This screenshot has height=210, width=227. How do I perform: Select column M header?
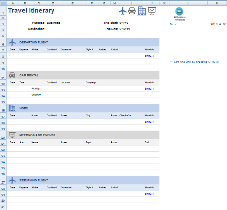(217, 3)
